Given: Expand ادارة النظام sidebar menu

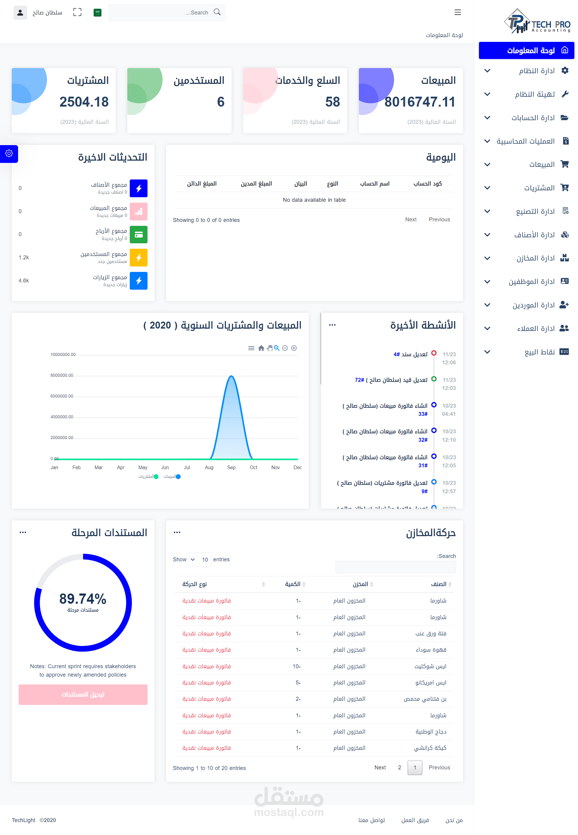Looking at the screenshot, I should [x=527, y=71].
